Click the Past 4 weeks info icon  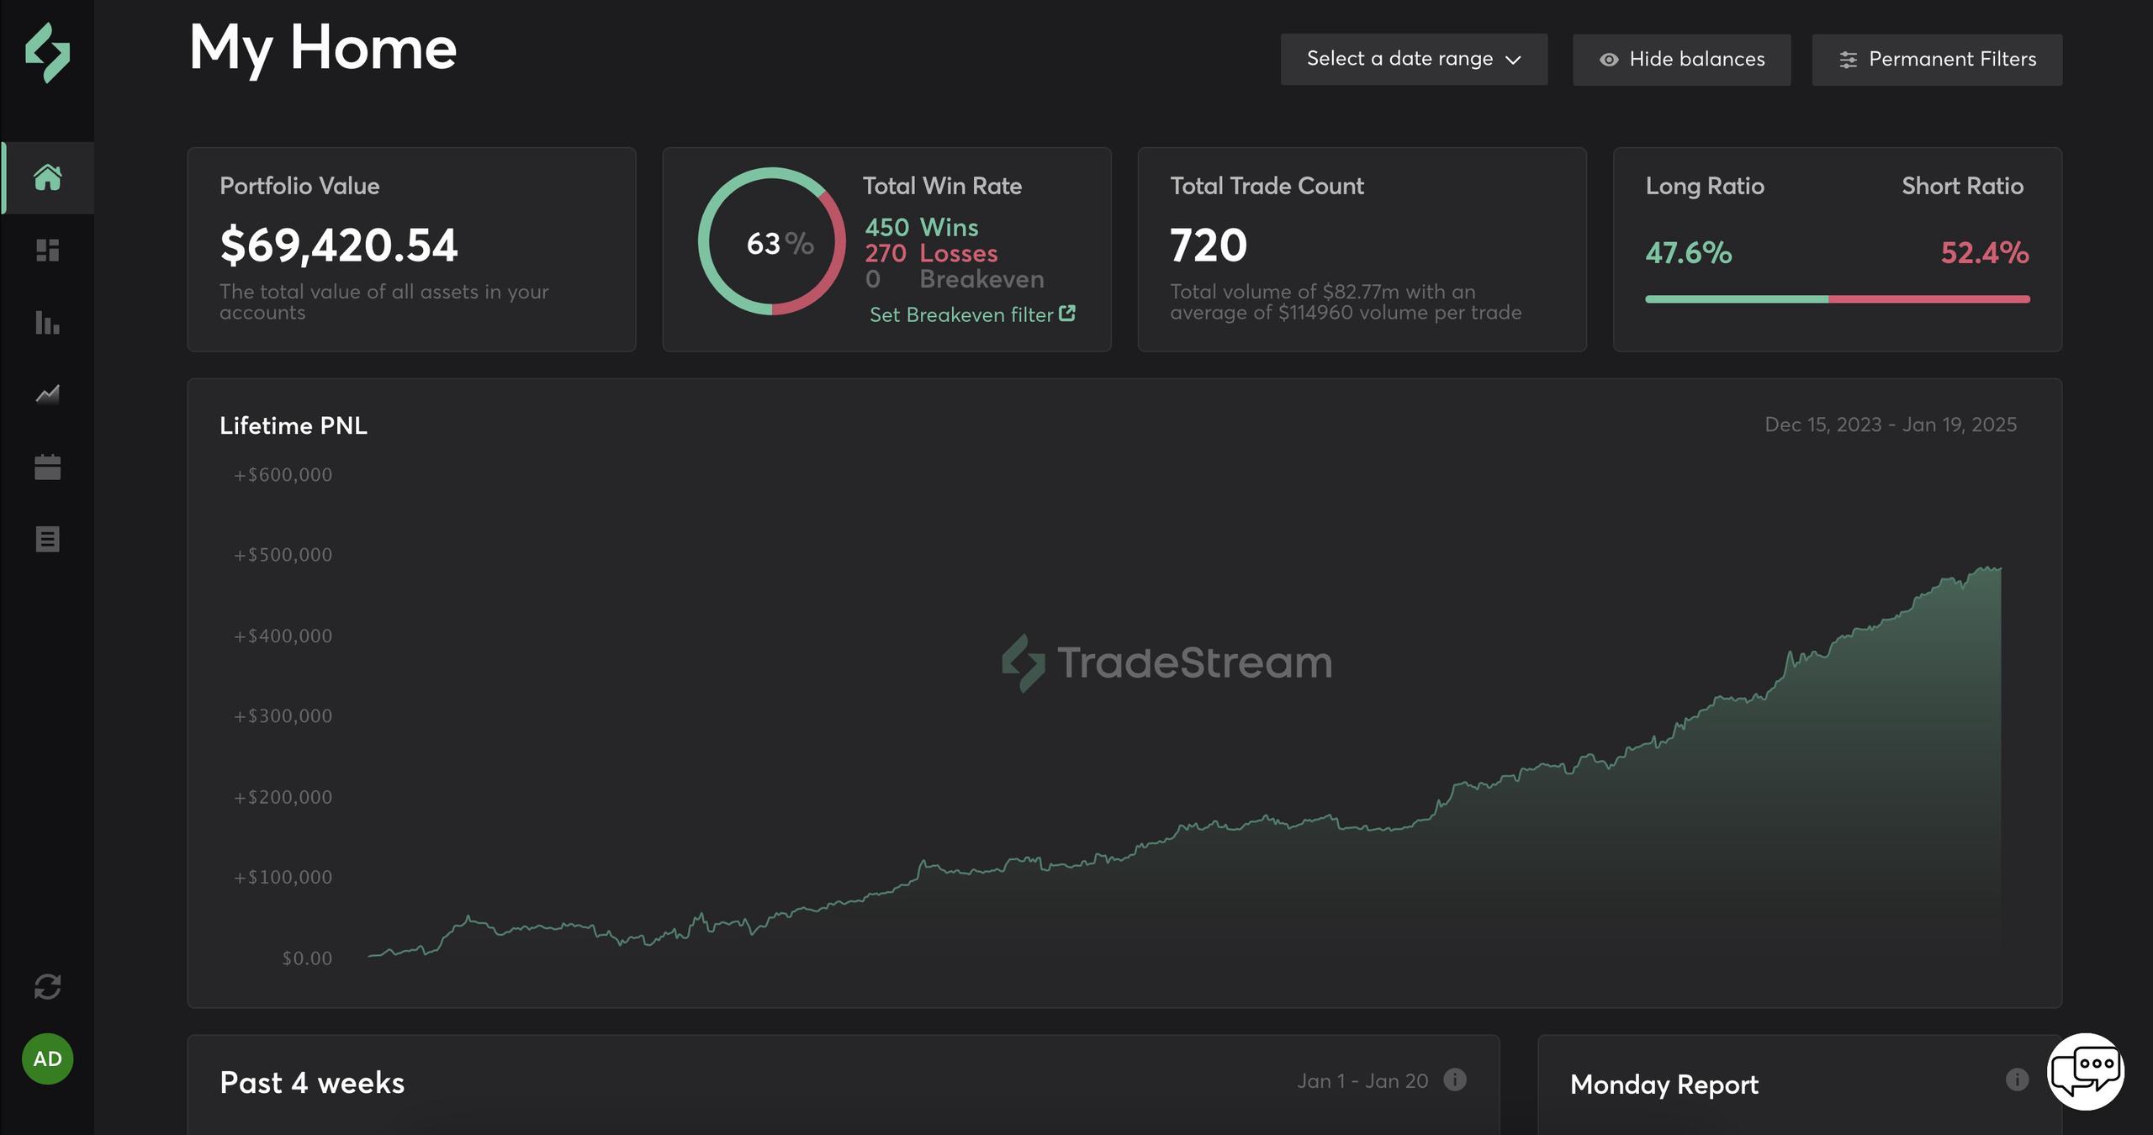click(1455, 1080)
